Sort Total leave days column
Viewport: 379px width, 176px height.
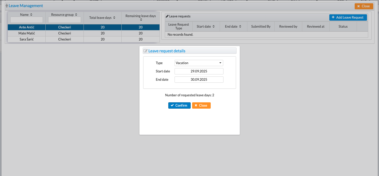pyautogui.click(x=114, y=18)
